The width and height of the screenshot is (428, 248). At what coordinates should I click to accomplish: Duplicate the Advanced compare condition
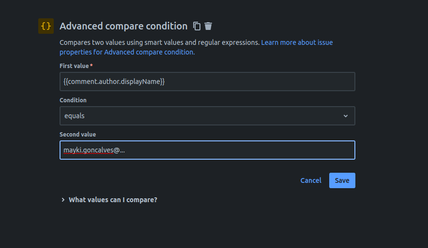point(197,26)
